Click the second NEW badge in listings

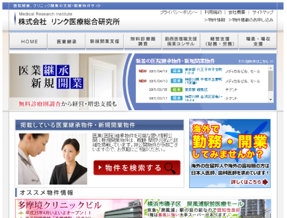click(x=142, y=81)
